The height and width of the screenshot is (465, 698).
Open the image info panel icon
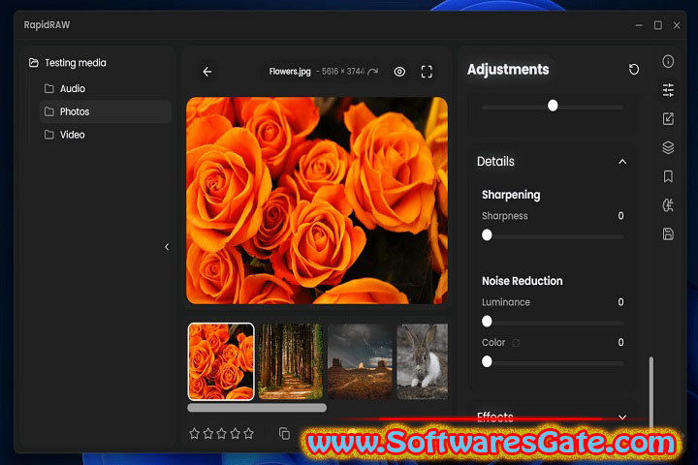point(668,61)
